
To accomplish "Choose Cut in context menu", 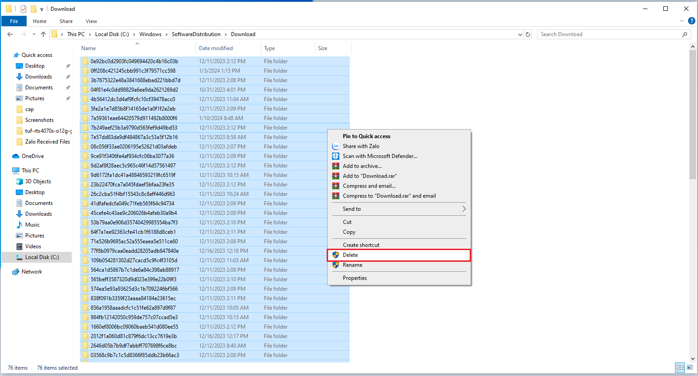I will click(399, 222).
